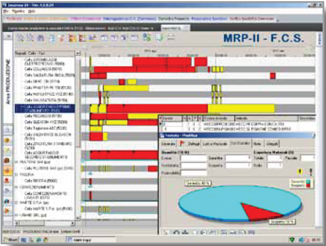This screenshot has width=326, height=246.
Task: Collapse the side panel with the double-arrow button
Action: tap(8, 36)
